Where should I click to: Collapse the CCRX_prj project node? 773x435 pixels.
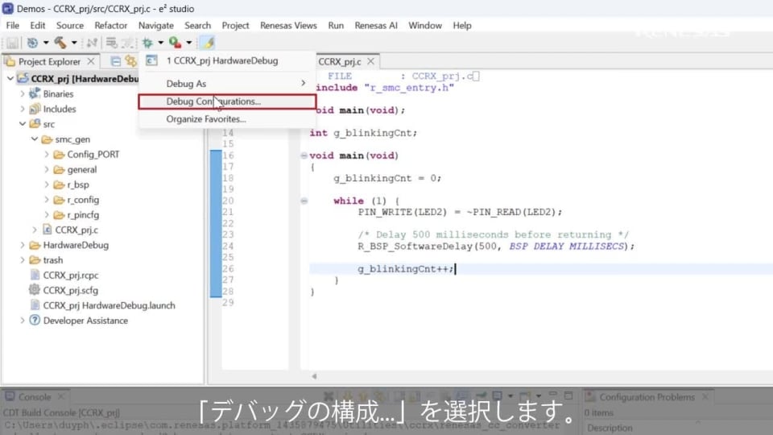point(10,78)
